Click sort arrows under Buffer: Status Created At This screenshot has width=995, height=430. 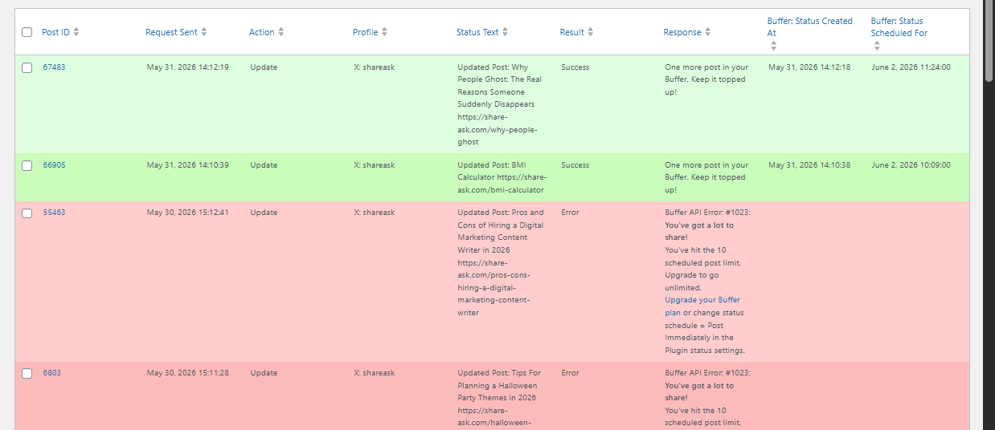click(773, 46)
